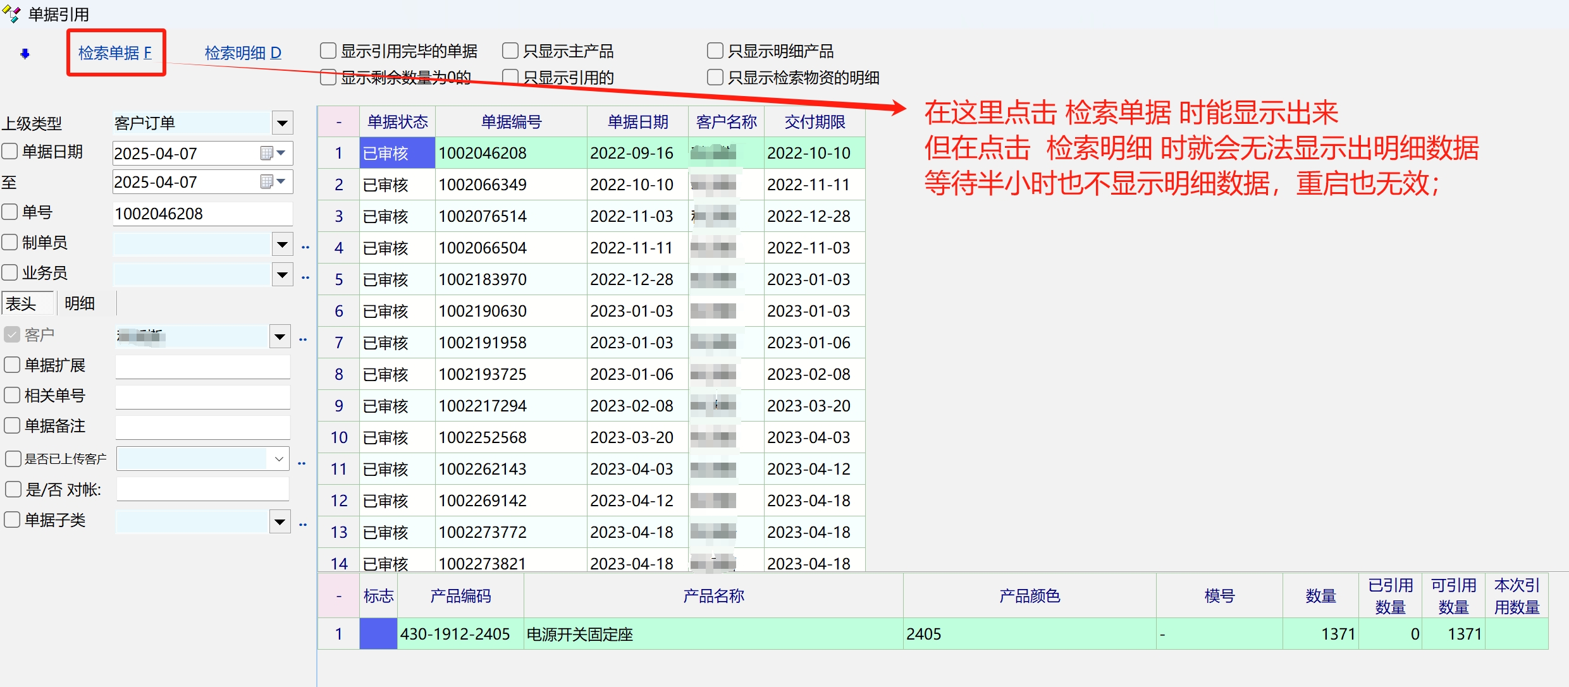Expand the 上级类型 dropdown

[x=282, y=123]
